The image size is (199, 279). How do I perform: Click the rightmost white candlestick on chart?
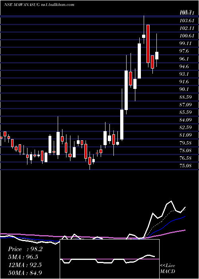coord(157,55)
